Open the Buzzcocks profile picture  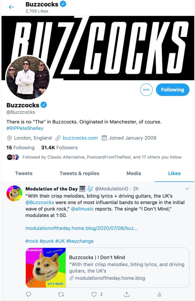28,77
